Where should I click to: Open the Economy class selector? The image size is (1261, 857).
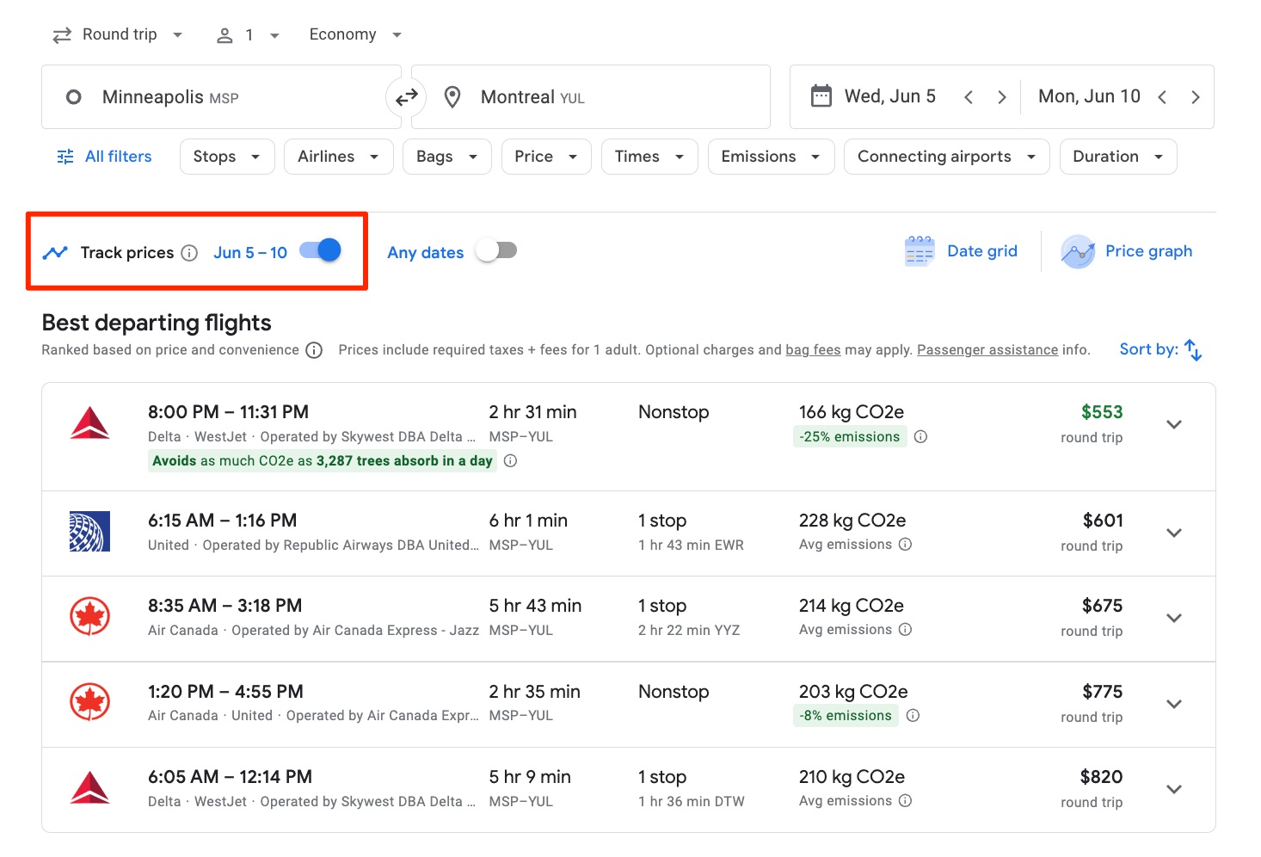coord(354,34)
